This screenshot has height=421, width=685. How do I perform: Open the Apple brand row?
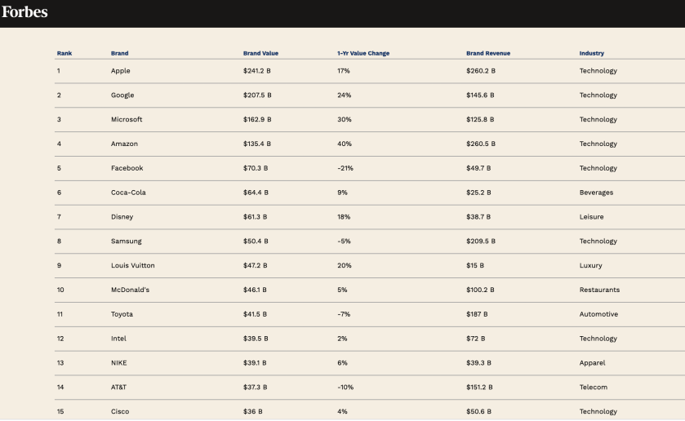pyautogui.click(x=121, y=71)
